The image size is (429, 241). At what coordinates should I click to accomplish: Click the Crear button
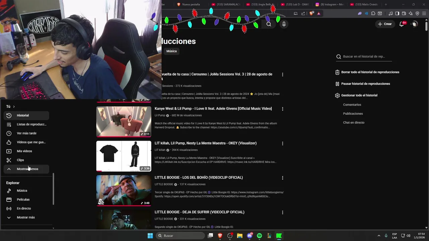(385, 24)
